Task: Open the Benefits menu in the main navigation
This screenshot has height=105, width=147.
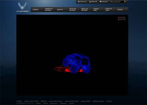Action: coord(60,10)
